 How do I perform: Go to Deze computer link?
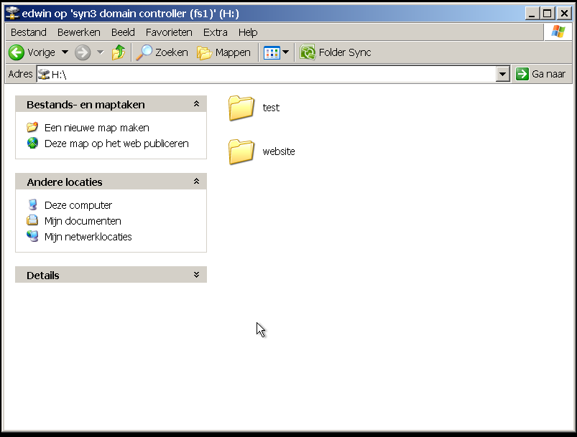pos(78,205)
